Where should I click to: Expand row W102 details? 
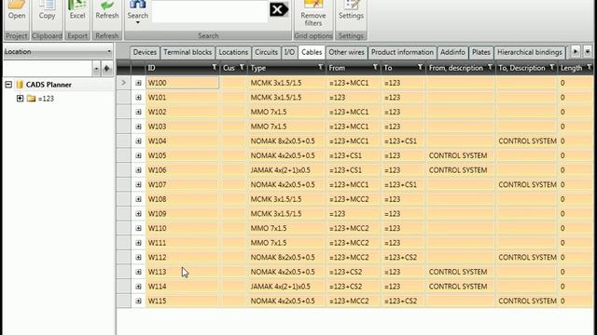(x=139, y=112)
